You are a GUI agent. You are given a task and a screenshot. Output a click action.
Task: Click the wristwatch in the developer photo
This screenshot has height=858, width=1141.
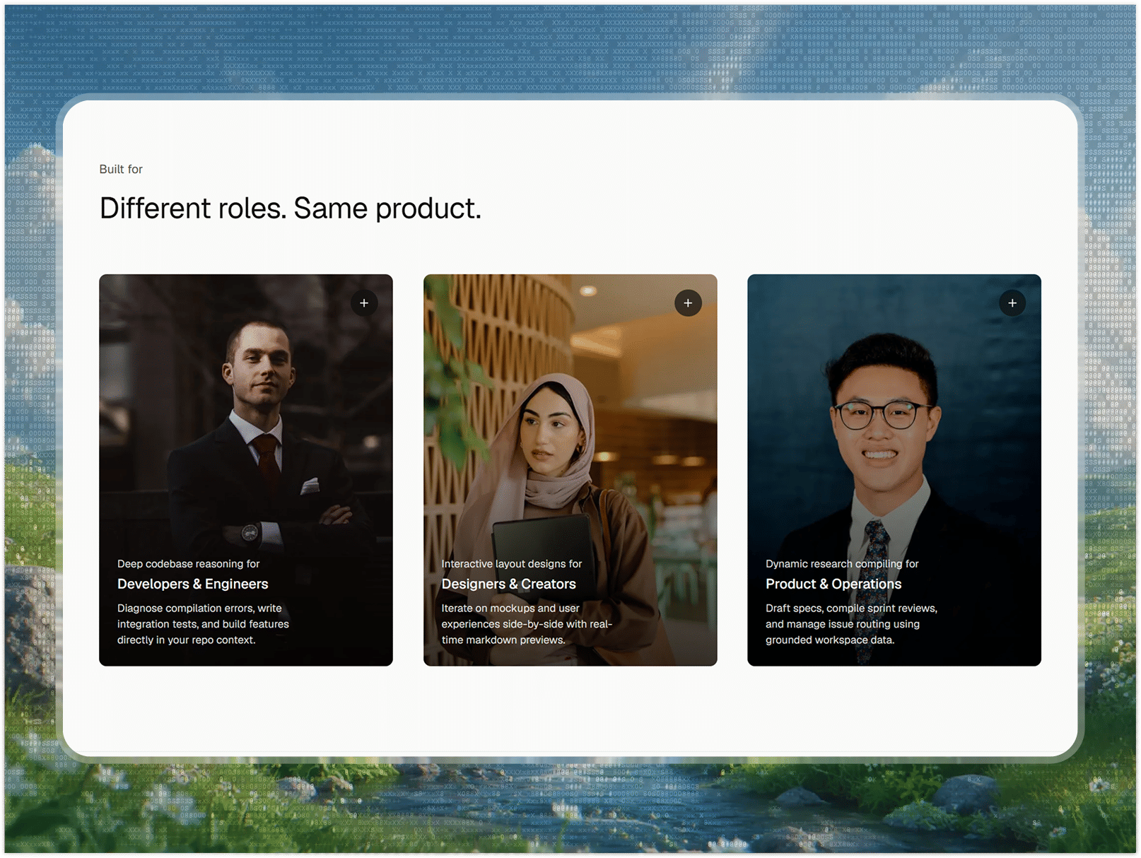pos(250,533)
